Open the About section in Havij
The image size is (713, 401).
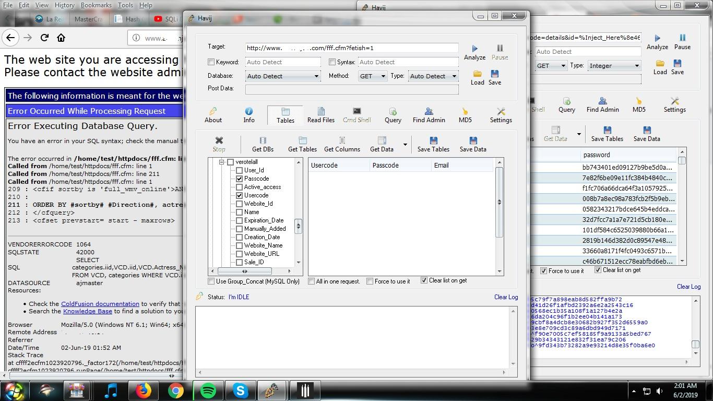213,112
